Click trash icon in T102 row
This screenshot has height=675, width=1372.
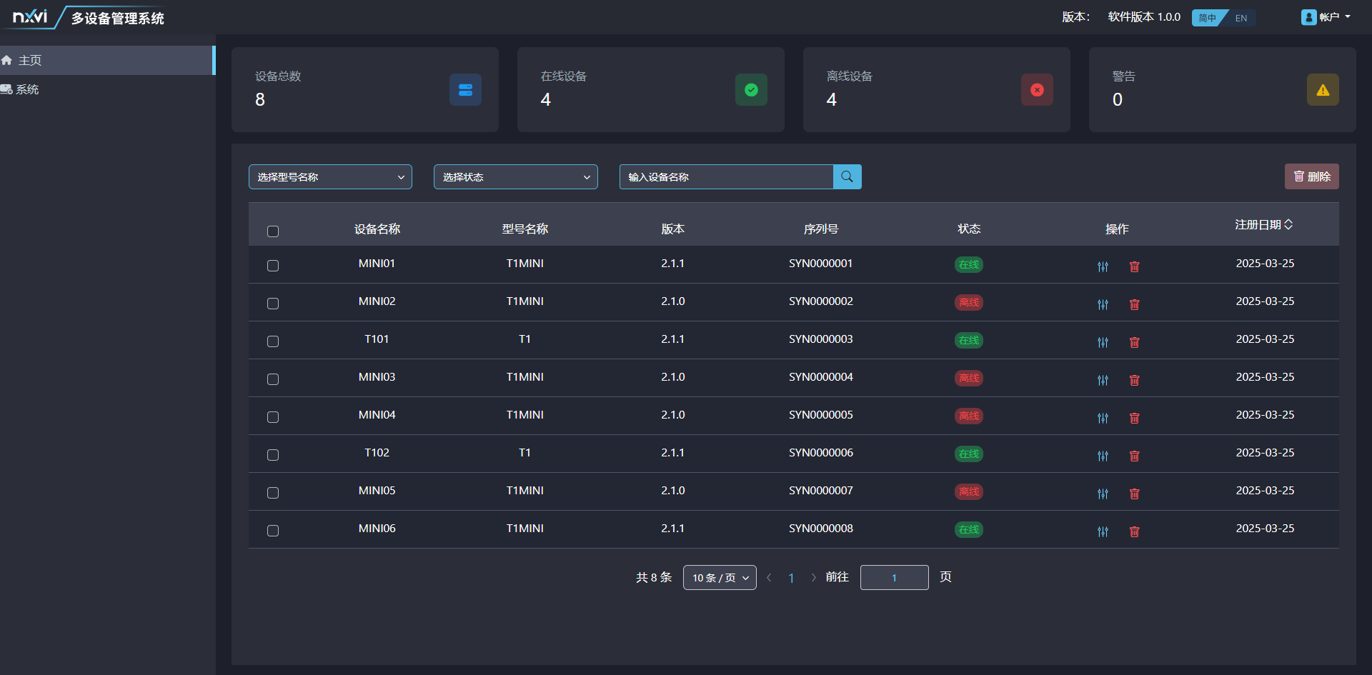click(x=1134, y=456)
